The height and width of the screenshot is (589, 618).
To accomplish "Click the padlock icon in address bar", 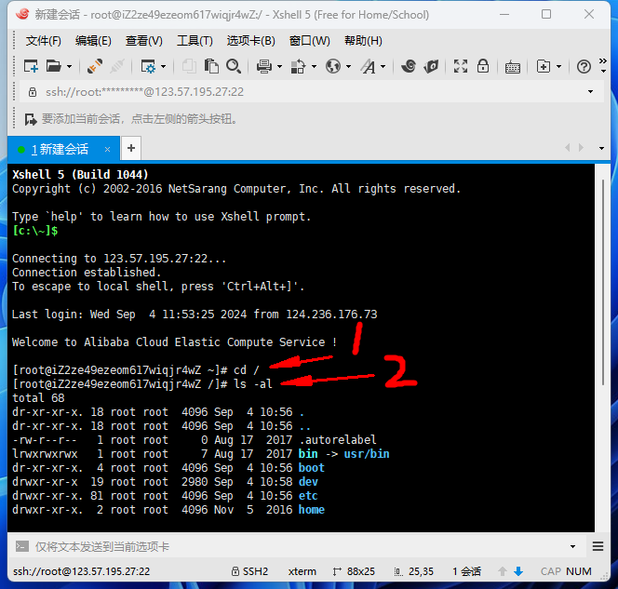I will coord(33,92).
